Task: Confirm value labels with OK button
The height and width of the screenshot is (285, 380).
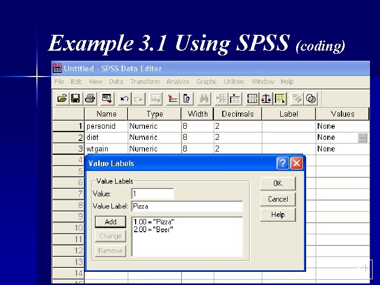Action: 278,183
